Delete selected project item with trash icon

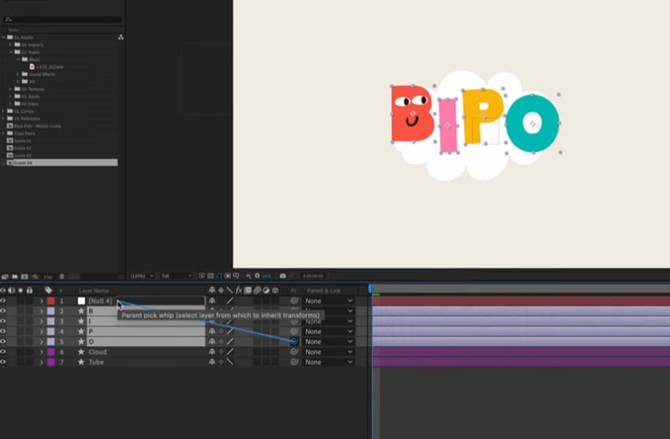pos(61,277)
